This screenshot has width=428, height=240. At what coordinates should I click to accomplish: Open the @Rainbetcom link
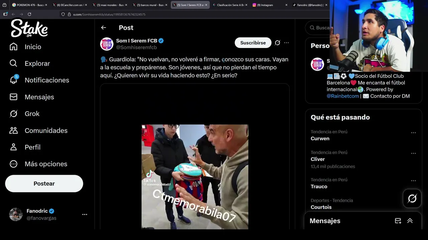[x=343, y=96]
